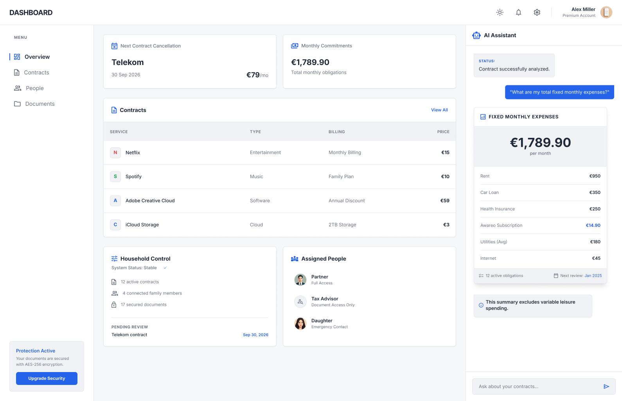Click the PRICE column header
The width and height of the screenshot is (622, 401).
(443, 132)
